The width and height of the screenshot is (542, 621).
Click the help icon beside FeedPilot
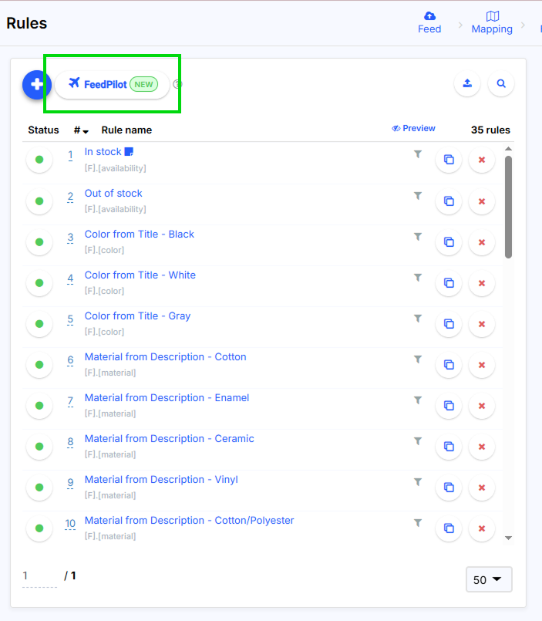click(x=177, y=84)
